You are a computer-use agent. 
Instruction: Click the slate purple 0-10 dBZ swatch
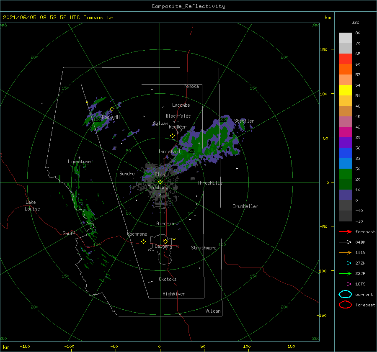[x=345, y=195]
